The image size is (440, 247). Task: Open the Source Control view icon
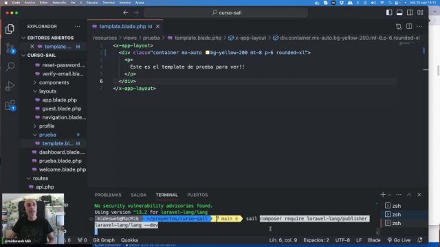click(10, 49)
